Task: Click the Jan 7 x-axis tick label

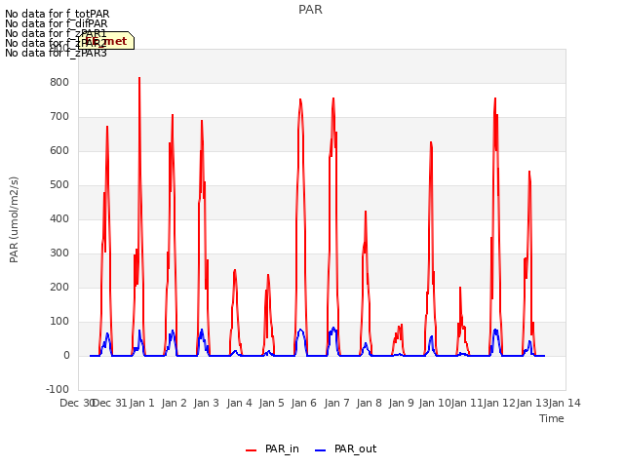Action: tap(336, 403)
